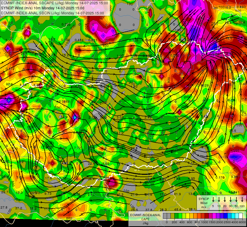Pick the pure blue CAPE legend swatch
The height and width of the screenshot is (227, 247).
[x=226, y=216]
